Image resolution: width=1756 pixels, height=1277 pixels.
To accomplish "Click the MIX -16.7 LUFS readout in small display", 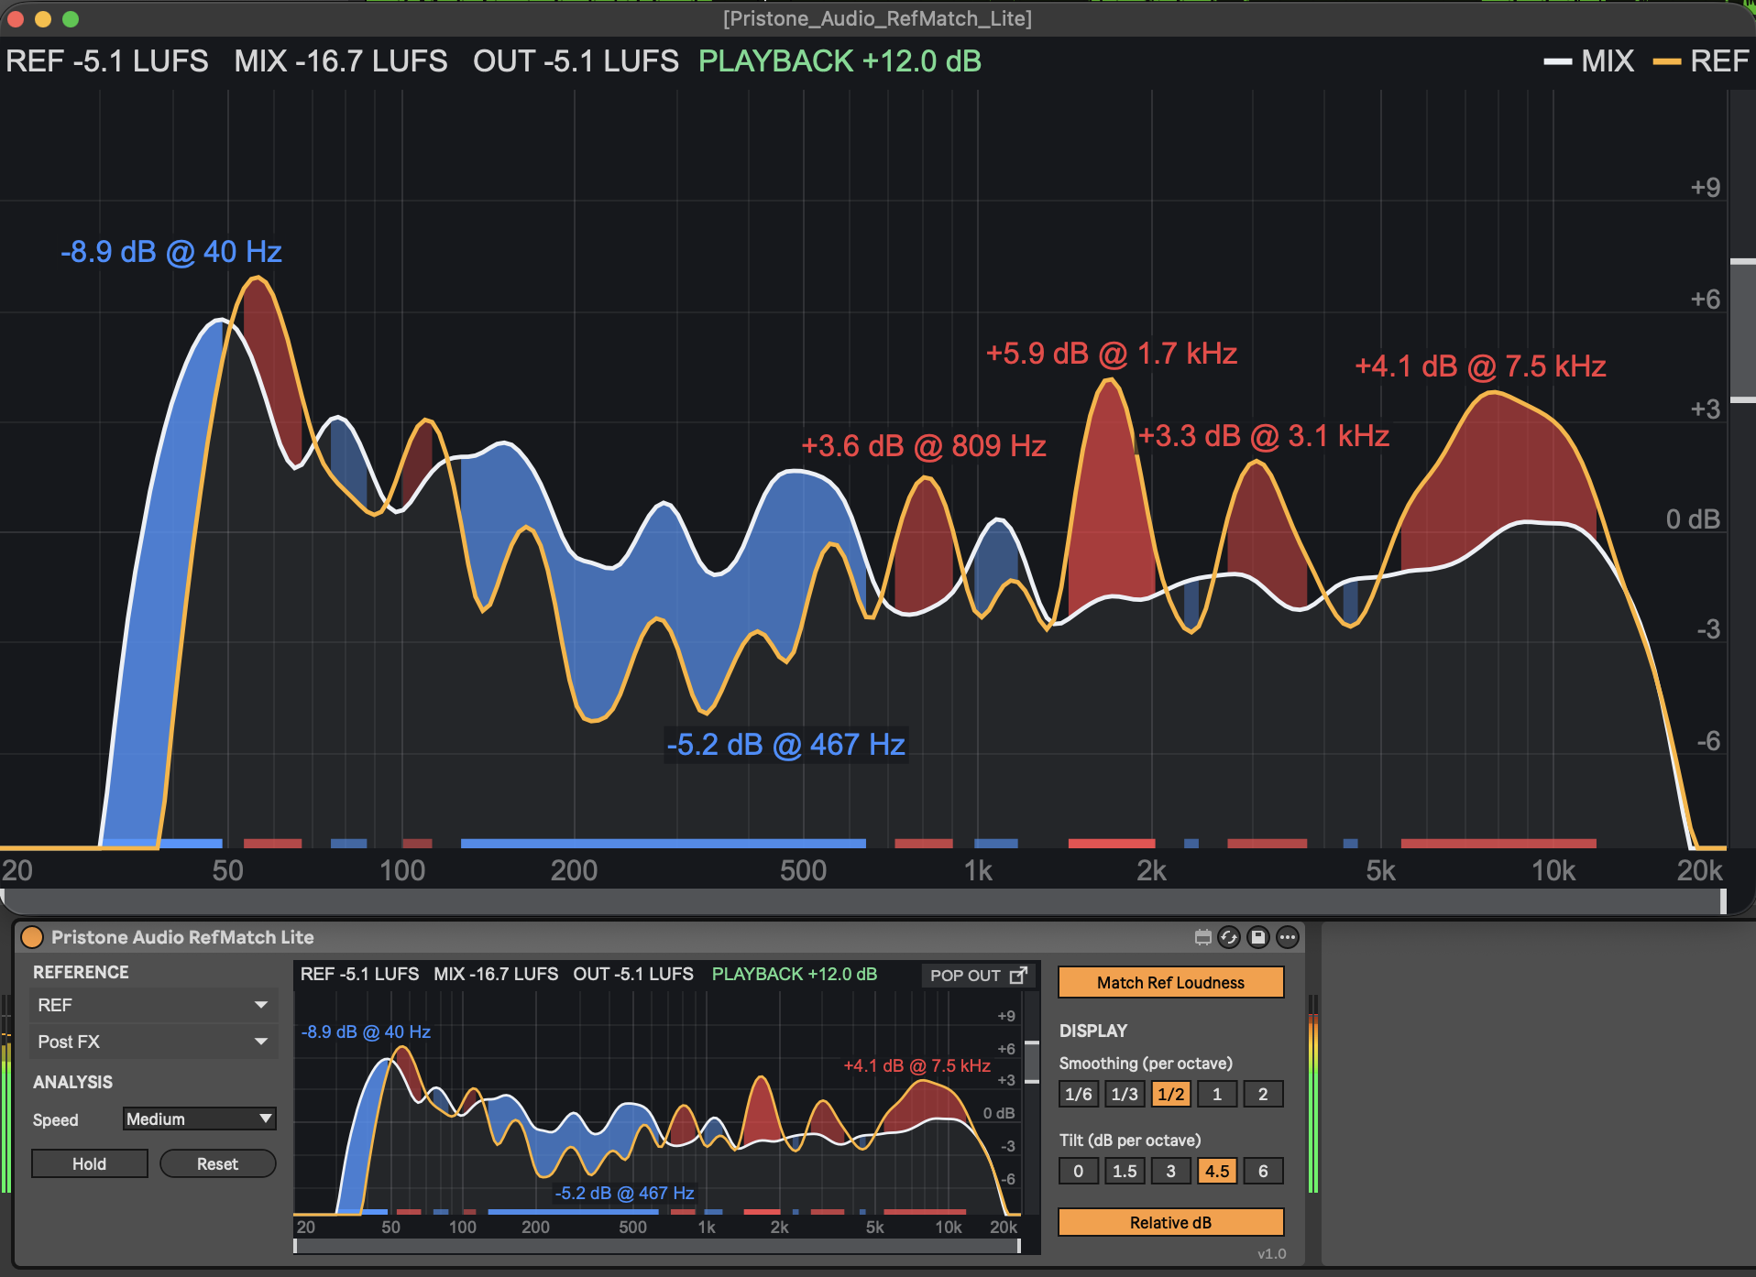I will click(496, 974).
